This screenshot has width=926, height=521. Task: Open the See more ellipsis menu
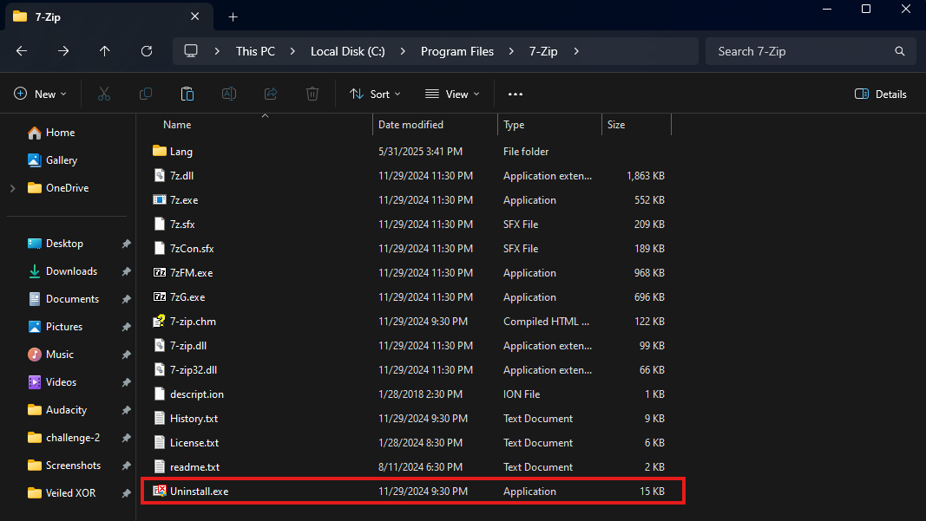(x=516, y=94)
